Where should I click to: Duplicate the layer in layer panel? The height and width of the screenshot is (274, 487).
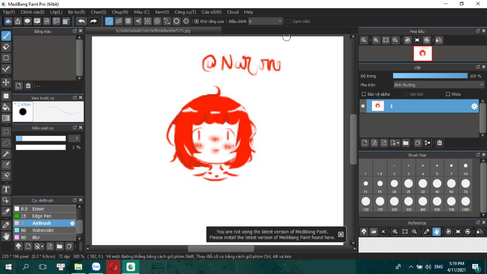[x=418, y=143]
